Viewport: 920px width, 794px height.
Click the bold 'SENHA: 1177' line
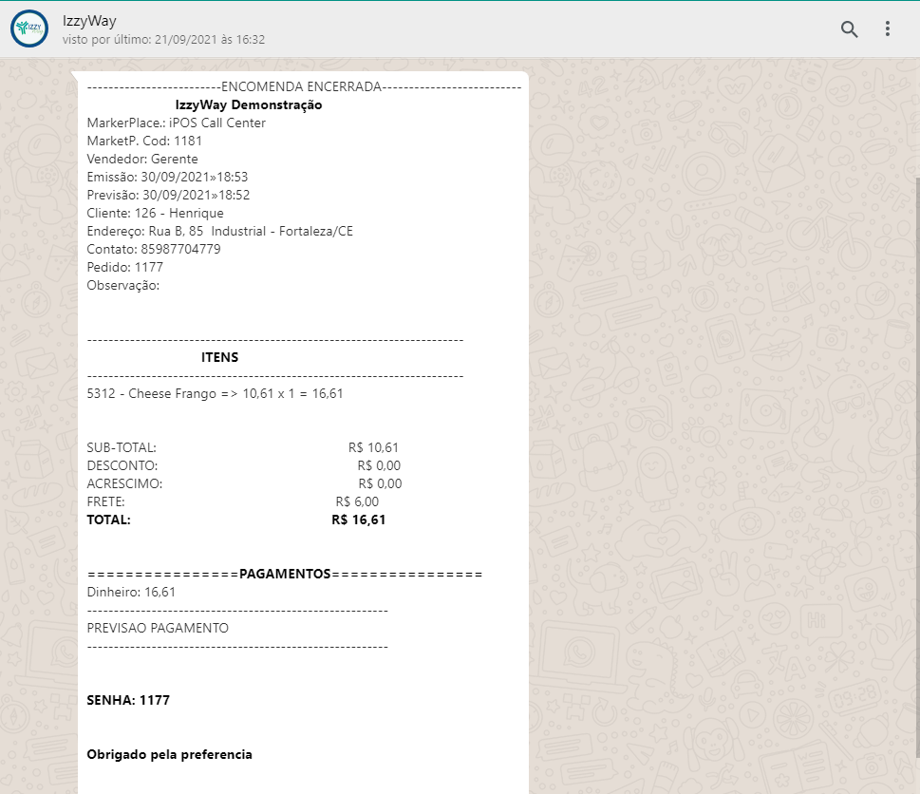point(128,700)
